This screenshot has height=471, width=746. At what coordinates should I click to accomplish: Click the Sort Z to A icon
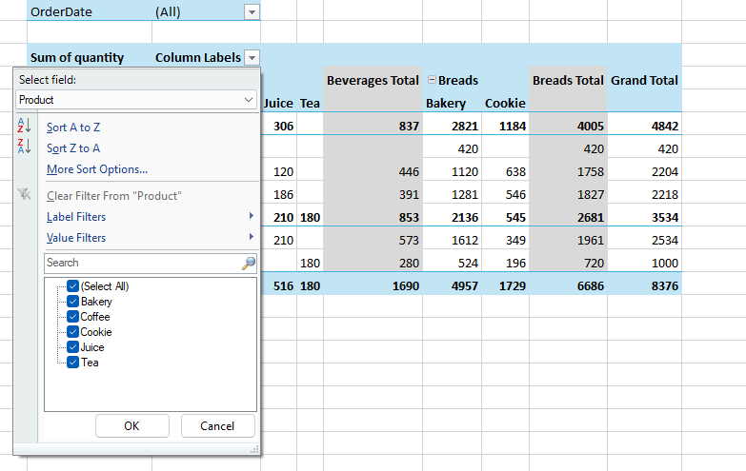tap(25, 147)
